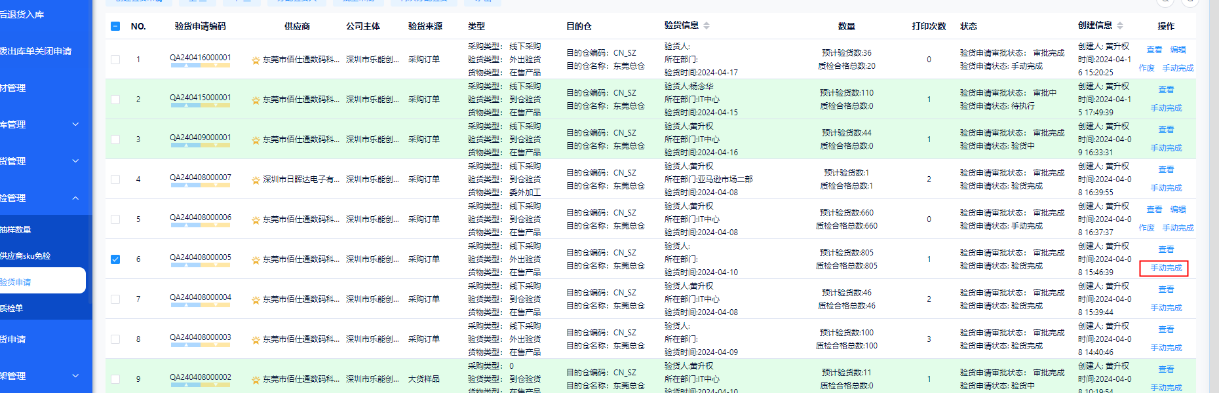Image resolution: width=1219 pixels, height=393 pixels.
Task: Click the star icon beside 深圳市日晖达电子 supplier
Action: coord(256,180)
